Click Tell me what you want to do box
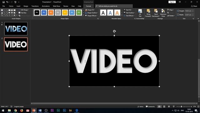Image resolution: width=200 pixels, height=113 pixels. pos(114,6)
